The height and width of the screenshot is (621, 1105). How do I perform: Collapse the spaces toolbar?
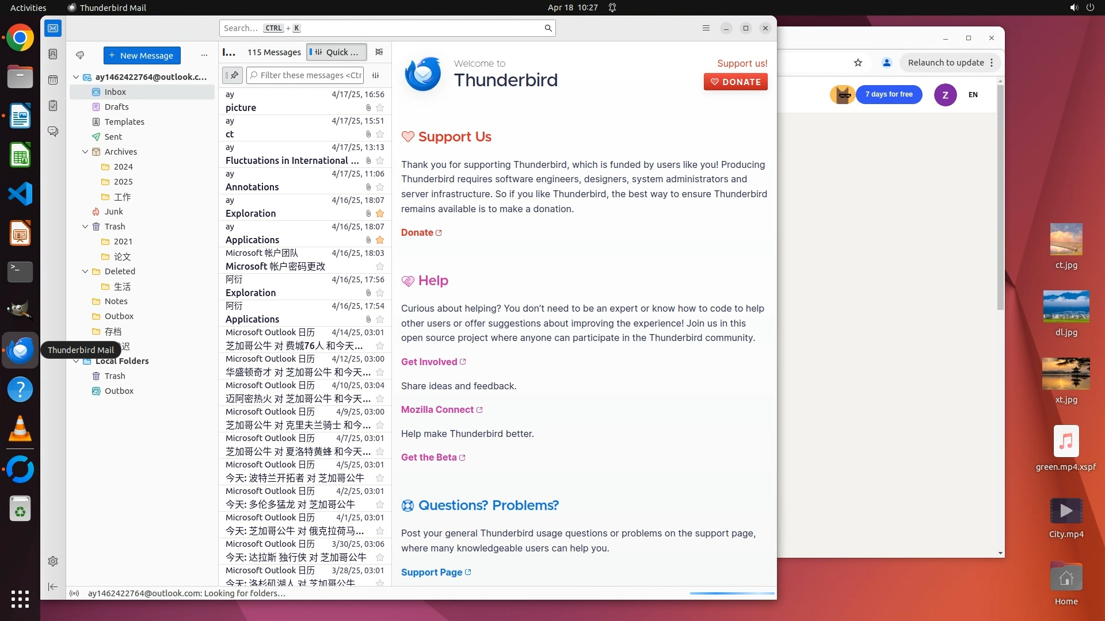tap(53, 586)
